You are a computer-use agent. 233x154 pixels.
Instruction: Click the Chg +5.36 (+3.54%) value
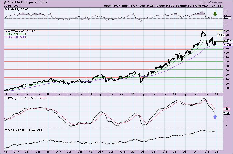(x=208, y=6)
